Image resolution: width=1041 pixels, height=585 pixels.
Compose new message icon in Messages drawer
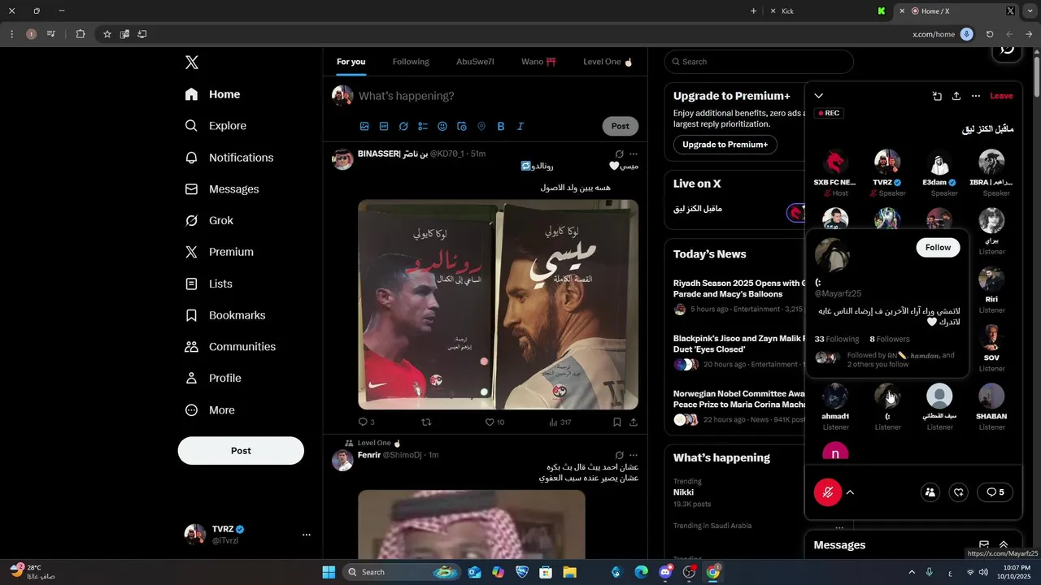[984, 545]
